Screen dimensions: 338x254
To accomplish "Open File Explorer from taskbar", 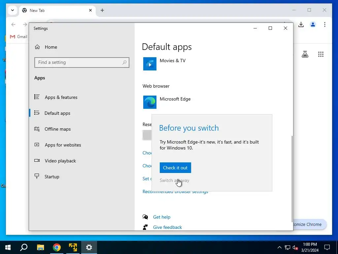I will 40,247.
